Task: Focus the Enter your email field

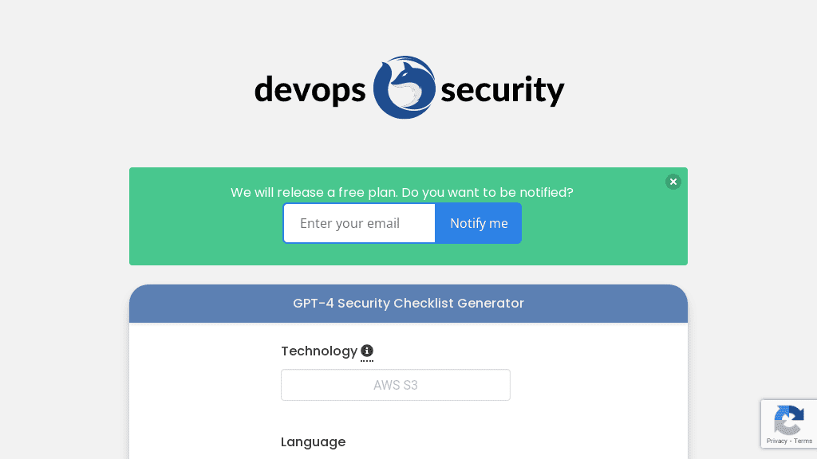Action: [359, 223]
